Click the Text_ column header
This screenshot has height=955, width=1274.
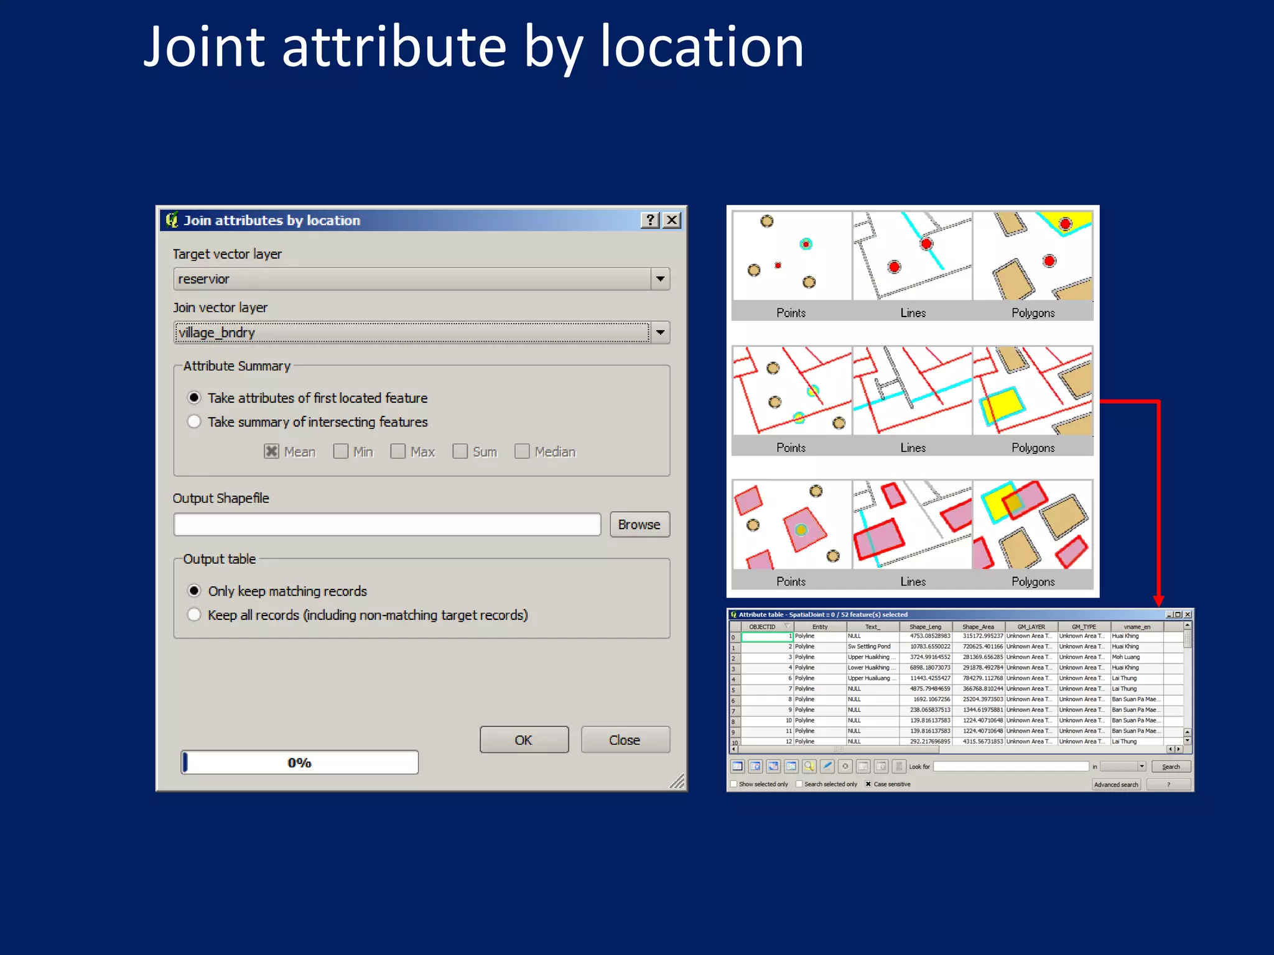click(x=873, y=627)
